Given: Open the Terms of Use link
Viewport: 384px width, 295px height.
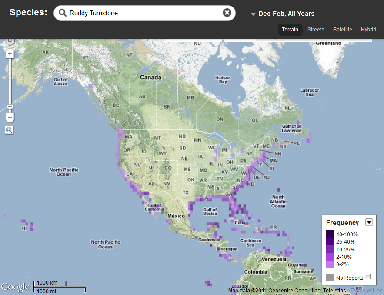Looking at the screenshot, I should [367, 290].
